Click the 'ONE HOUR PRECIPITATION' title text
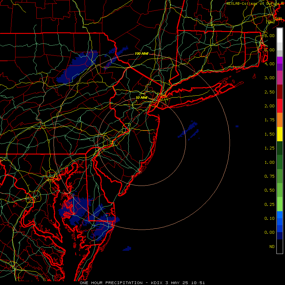The width and height of the screenshot is (285, 285). (x=111, y=283)
